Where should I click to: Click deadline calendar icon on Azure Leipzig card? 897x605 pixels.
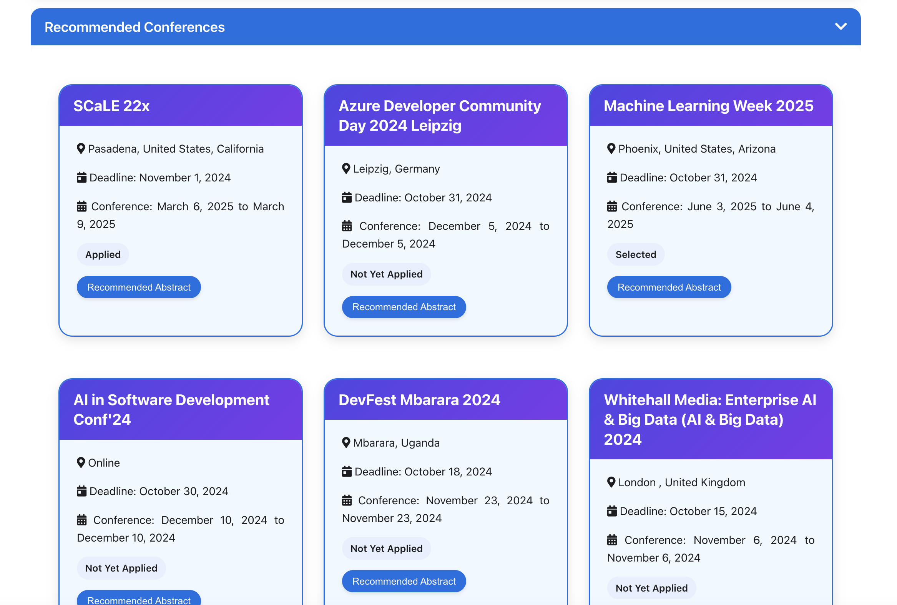(347, 198)
